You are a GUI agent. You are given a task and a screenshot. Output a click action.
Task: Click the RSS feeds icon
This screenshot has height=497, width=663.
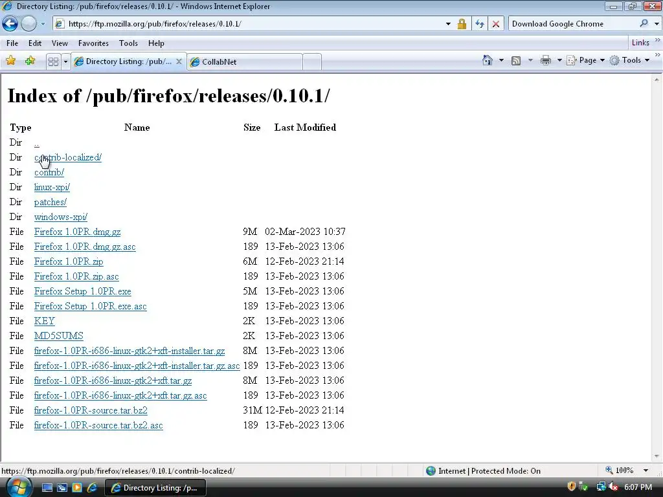point(516,60)
